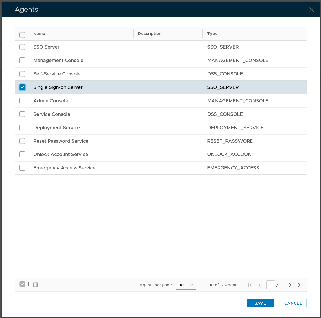The height and width of the screenshot is (318, 321).
Task: Clear selection using footer selected-count checkbox
Action: pyautogui.click(x=22, y=284)
